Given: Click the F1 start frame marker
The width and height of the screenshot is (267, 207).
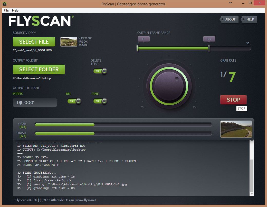Looking at the screenshot, I should [144, 39].
